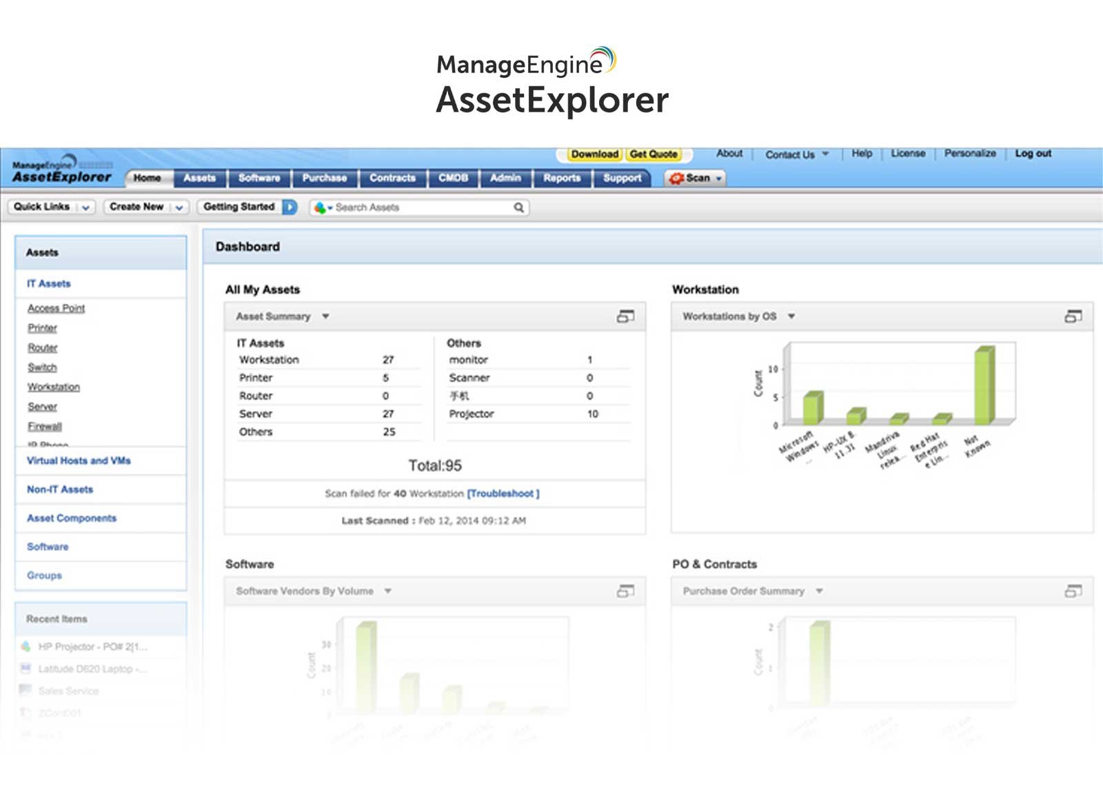Open the Create New dropdown
The width and height of the screenshot is (1103, 812).
click(x=179, y=207)
